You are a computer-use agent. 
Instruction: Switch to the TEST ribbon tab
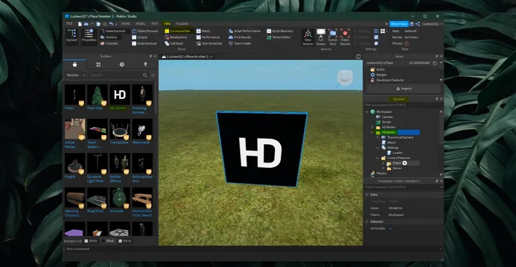tap(155, 23)
